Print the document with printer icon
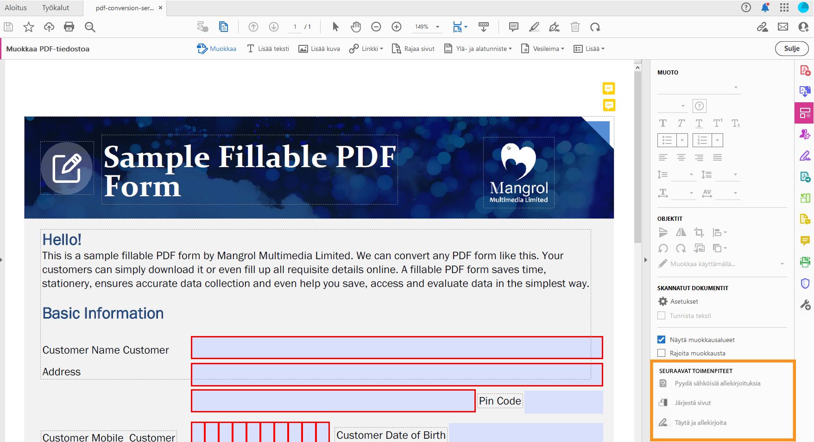The width and height of the screenshot is (814, 442). (69, 27)
